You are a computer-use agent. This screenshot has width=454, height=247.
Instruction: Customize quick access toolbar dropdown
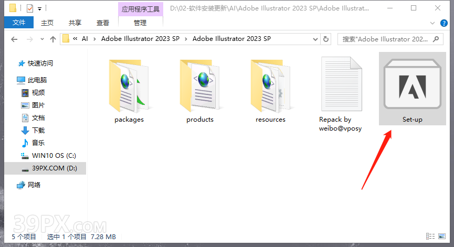pos(40,9)
